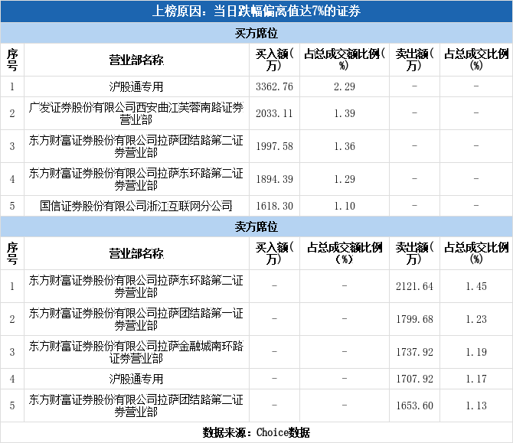This screenshot has height=443, width=513.
Task: Click seller table 营业部名称 column header
Action: 136,254
